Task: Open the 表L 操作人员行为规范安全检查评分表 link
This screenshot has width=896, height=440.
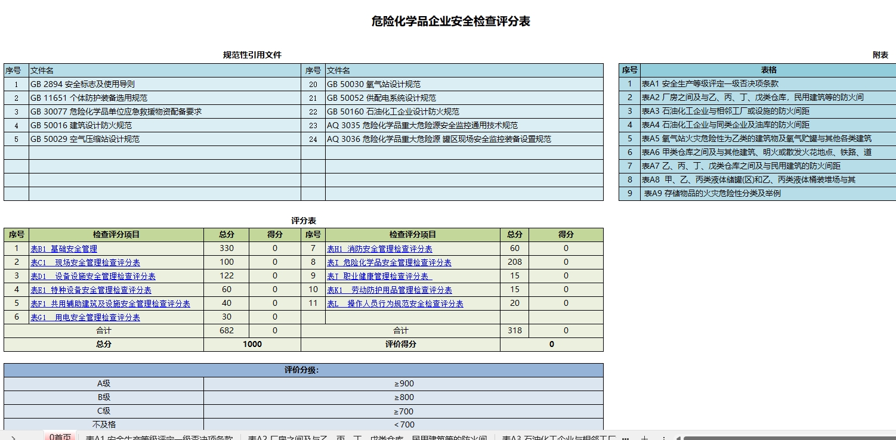Action: (395, 303)
